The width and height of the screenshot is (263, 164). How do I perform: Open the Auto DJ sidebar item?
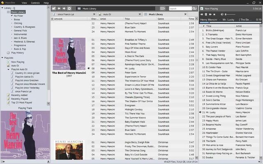coord(15,66)
